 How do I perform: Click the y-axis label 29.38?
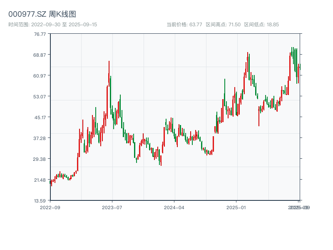click(x=40, y=159)
